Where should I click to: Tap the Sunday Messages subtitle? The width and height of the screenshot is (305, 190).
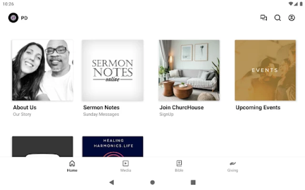101,114
